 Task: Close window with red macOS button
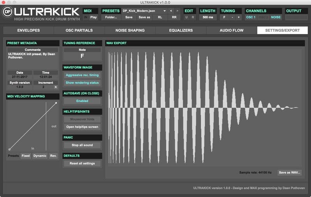[4, 2]
